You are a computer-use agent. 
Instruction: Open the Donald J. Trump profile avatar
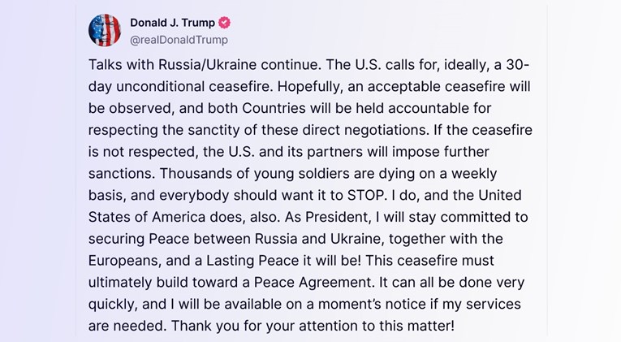pos(105,30)
